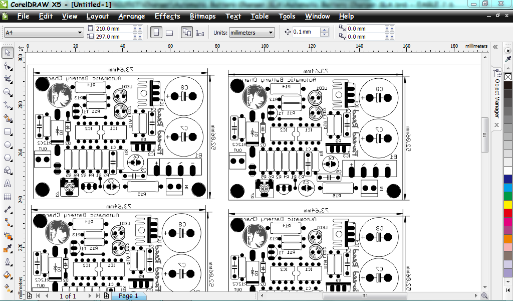Apply the No Color swatch
This screenshot has width=513, height=301.
(508, 77)
